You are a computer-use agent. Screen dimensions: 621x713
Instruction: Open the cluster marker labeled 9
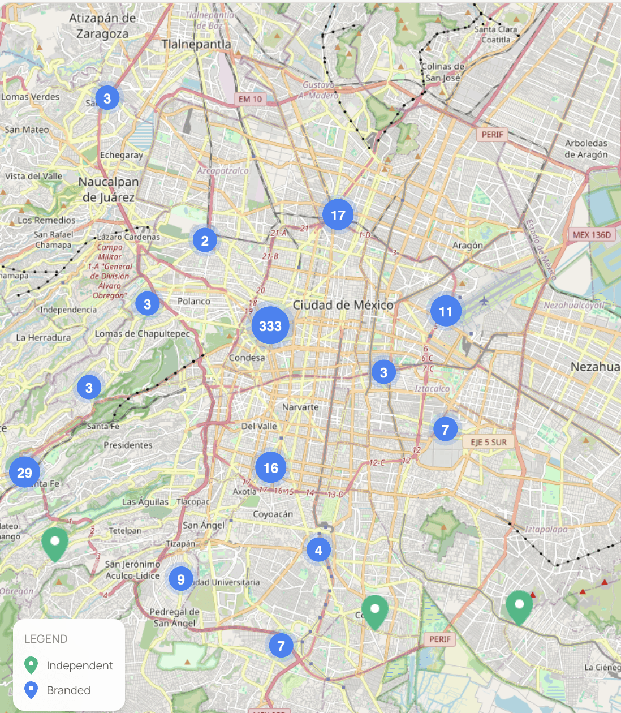click(x=181, y=579)
